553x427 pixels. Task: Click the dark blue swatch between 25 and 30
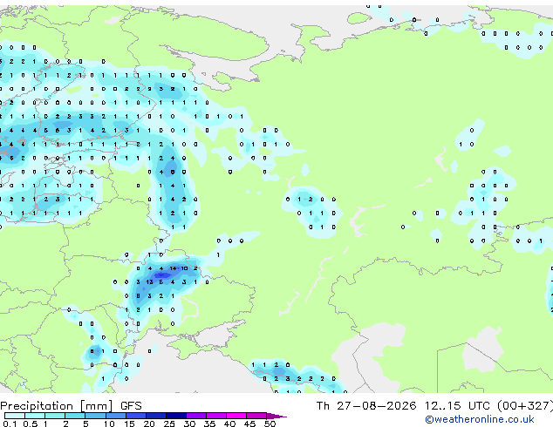pyautogui.click(x=176, y=416)
